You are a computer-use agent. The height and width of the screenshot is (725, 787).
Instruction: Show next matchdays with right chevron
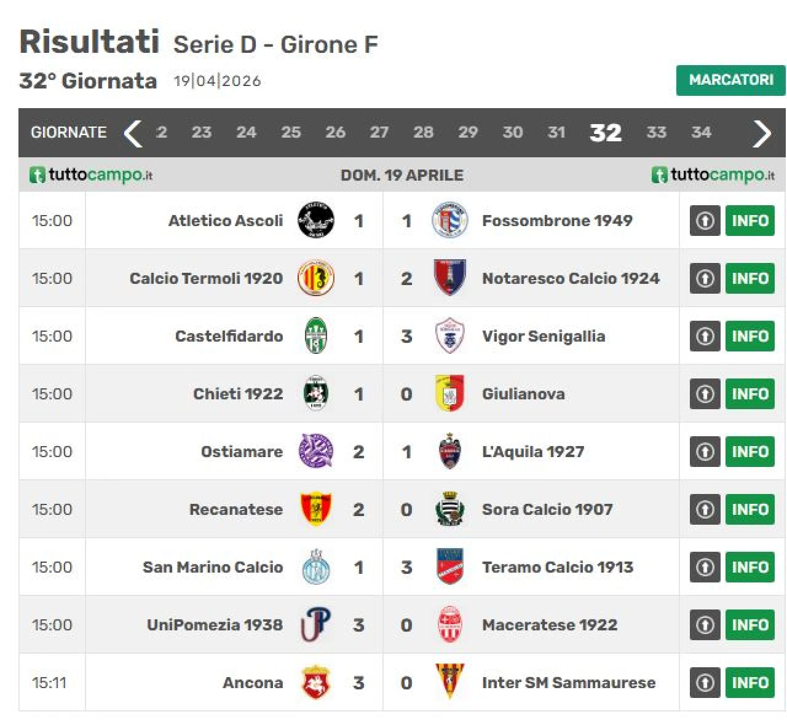(762, 133)
